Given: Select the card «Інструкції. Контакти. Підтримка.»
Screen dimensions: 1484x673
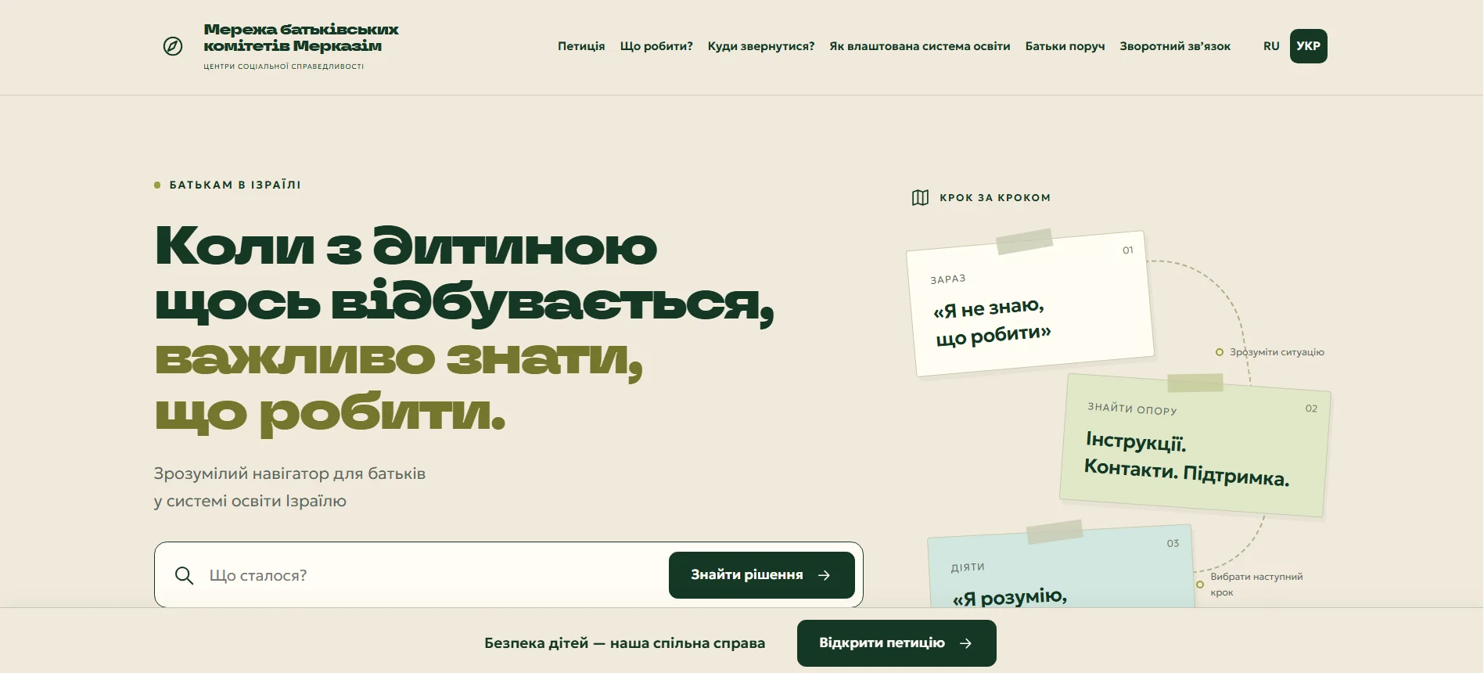Looking at the screenshot, I should pos(1195,445).
